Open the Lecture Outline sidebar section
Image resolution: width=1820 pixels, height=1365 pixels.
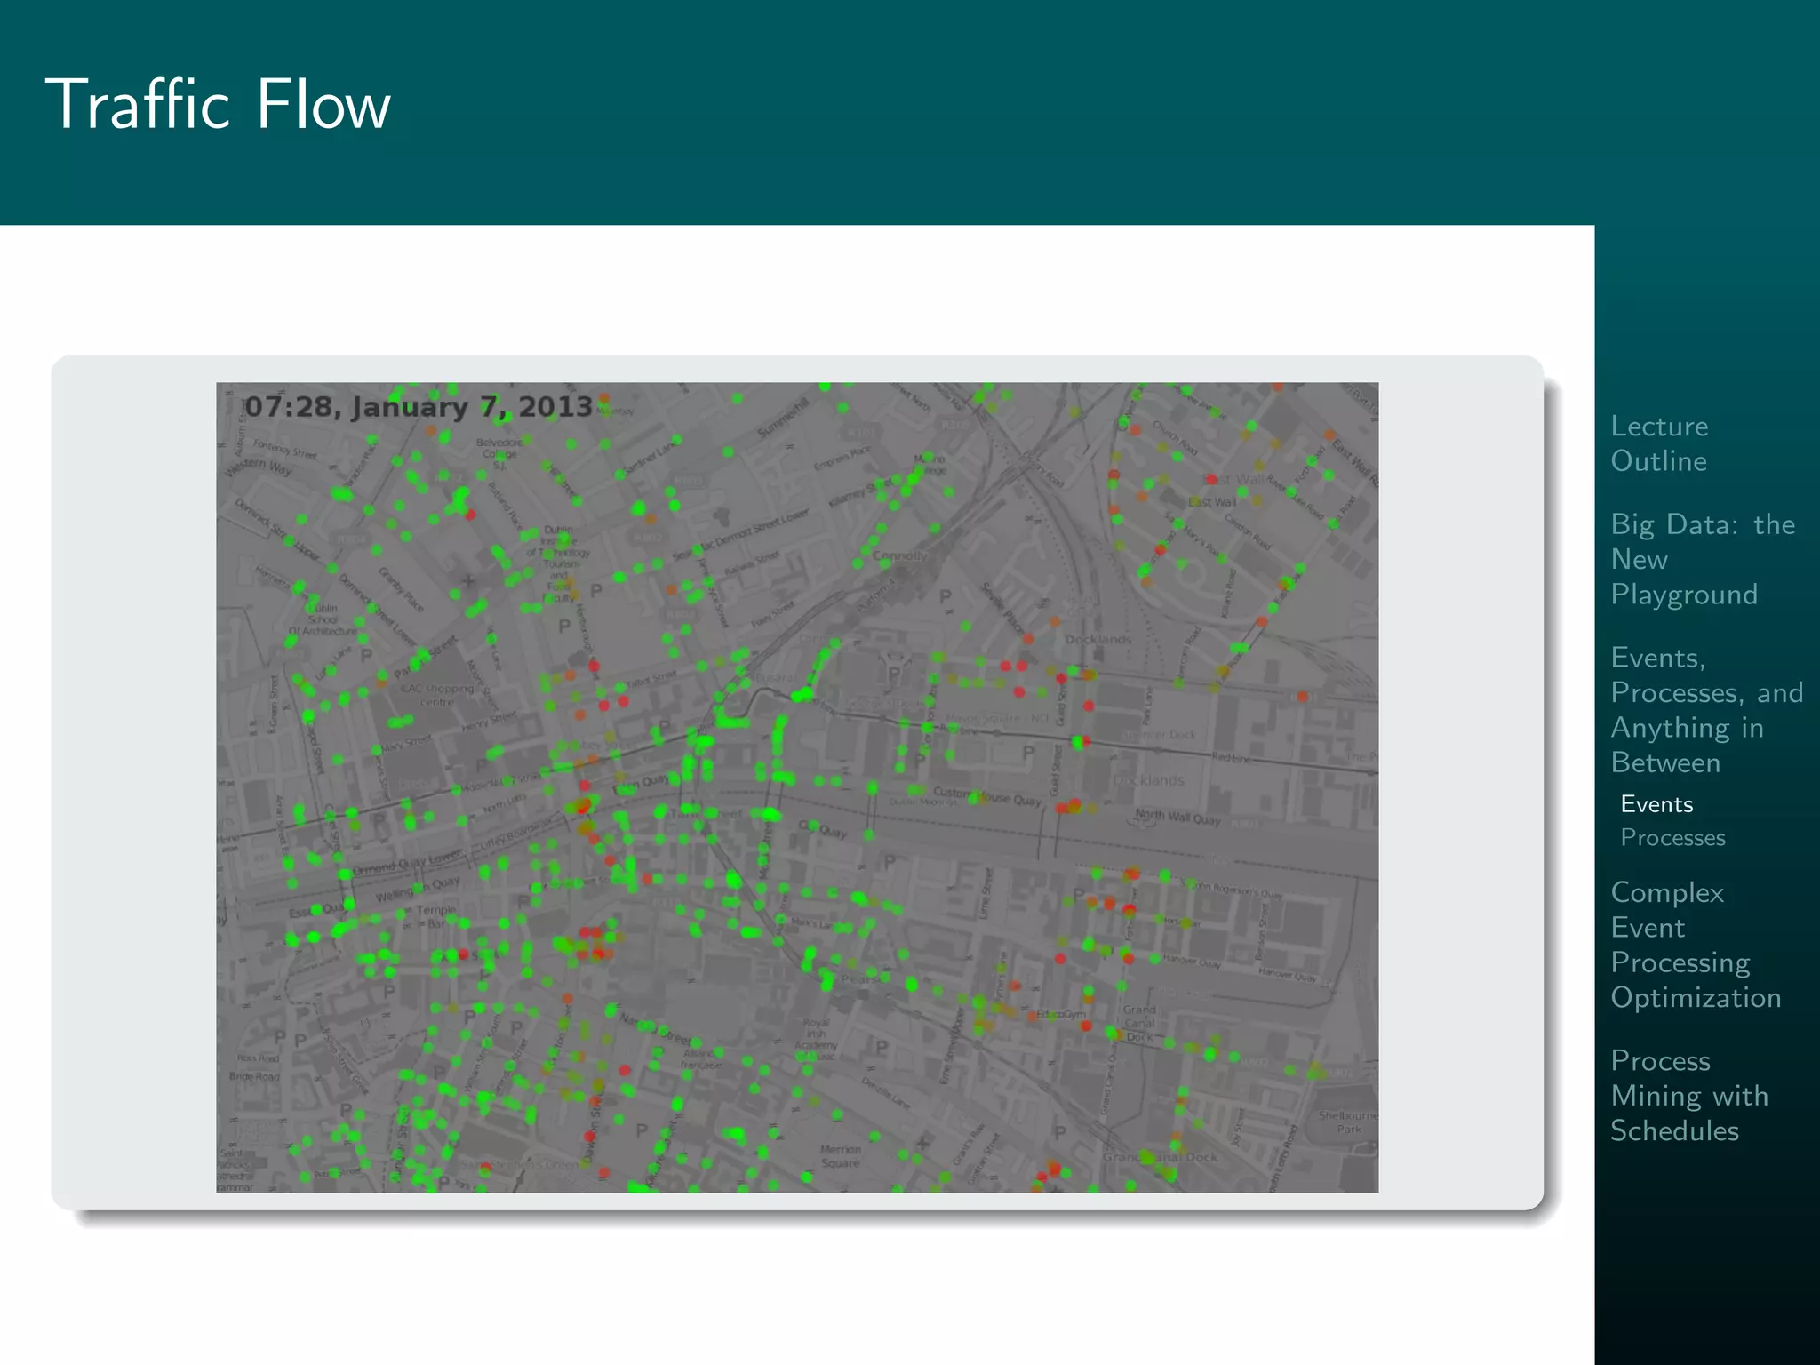(x=1658, y=443)
